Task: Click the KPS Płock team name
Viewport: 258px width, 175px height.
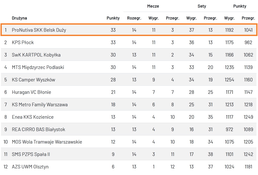Action: [23, 42]
